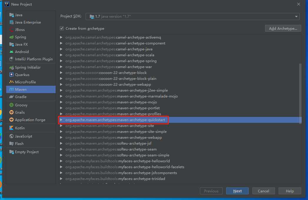
Task: Select cocoon-22-archetype-block-plain archetype
Action: tap(180, 79)
